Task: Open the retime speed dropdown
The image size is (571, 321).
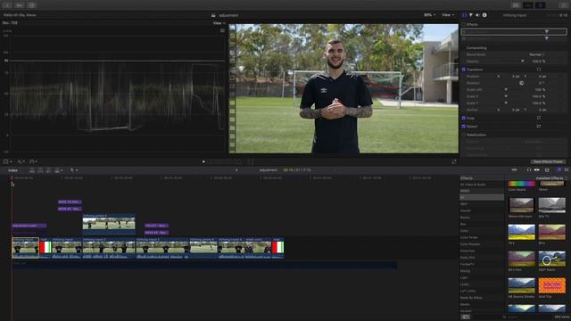Action: point(34,161)
